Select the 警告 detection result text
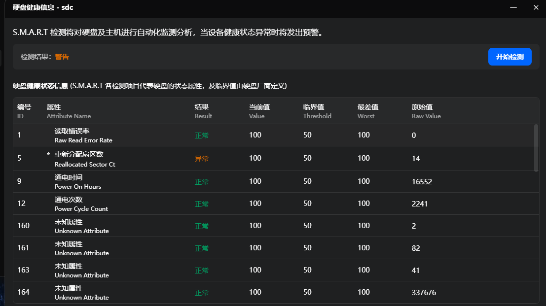 pos(62,57)
